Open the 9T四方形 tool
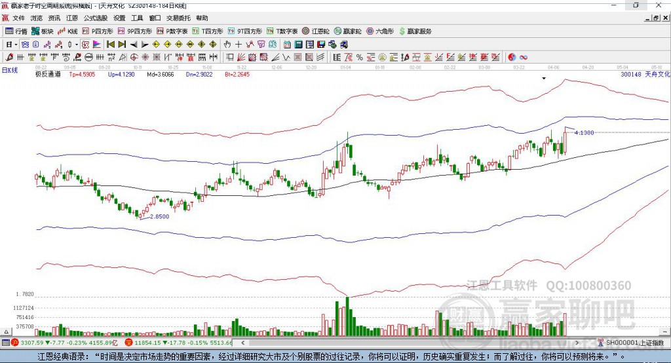The height and width of the screenshot is (363, 671). point(245,31)
